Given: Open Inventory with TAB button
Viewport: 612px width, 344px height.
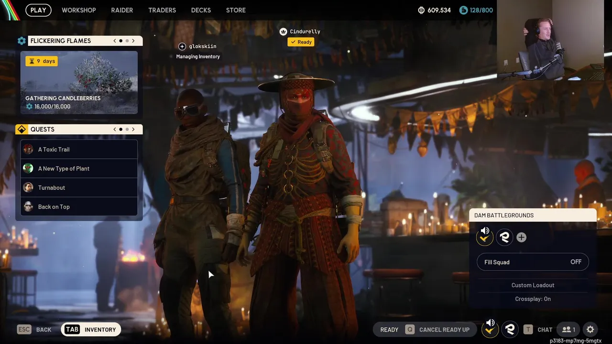Looking at the screenshot, I should (x=91, y=329).
